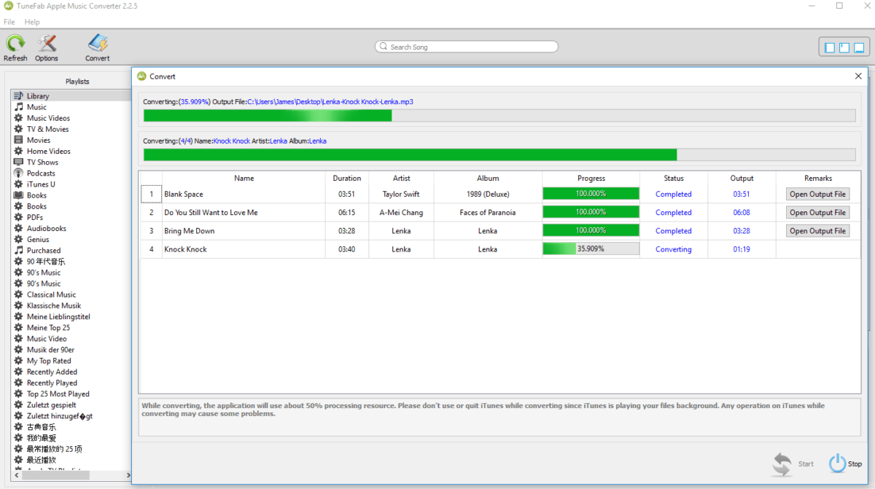
Task: Click the Music note icon in playlists
Action: click(19, 106)
